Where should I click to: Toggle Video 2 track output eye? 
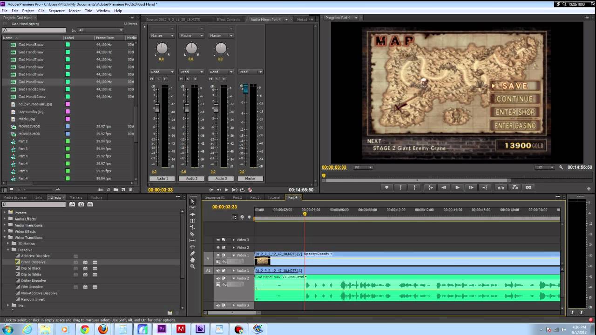(x=218, y=248)
